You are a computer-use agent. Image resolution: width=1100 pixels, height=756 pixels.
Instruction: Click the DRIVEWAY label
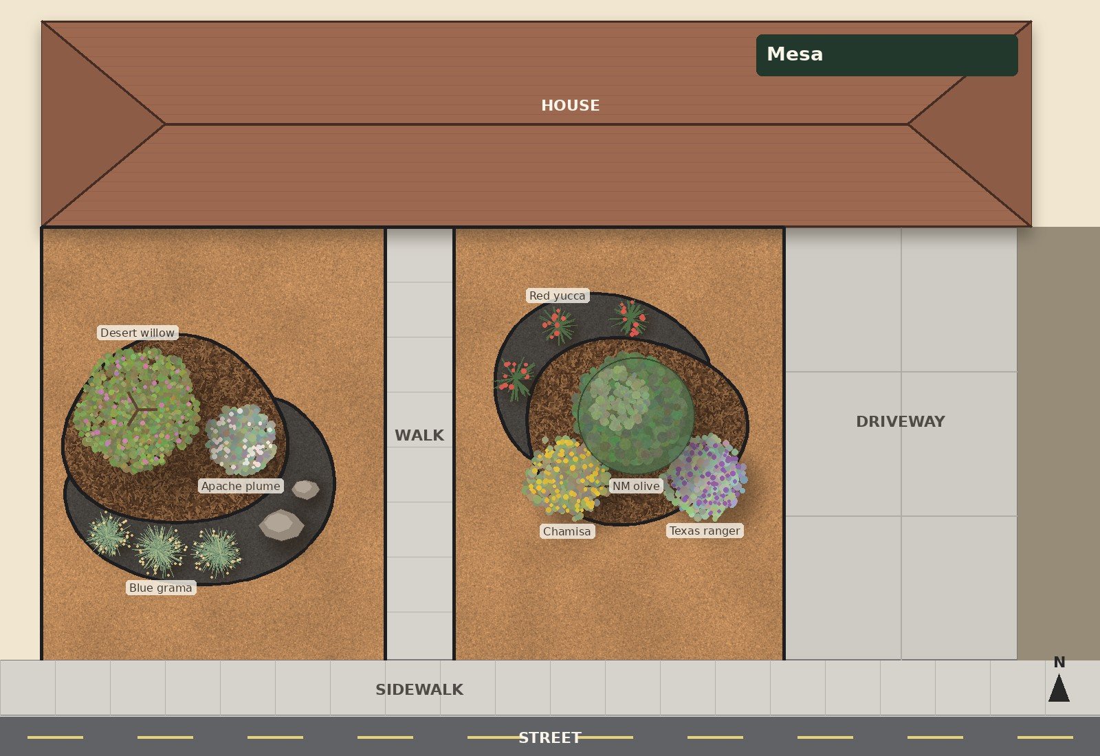tap(901, 421)
